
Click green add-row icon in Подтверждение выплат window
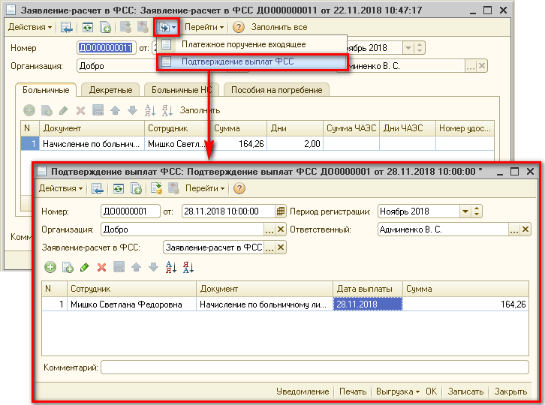point(50,267)
